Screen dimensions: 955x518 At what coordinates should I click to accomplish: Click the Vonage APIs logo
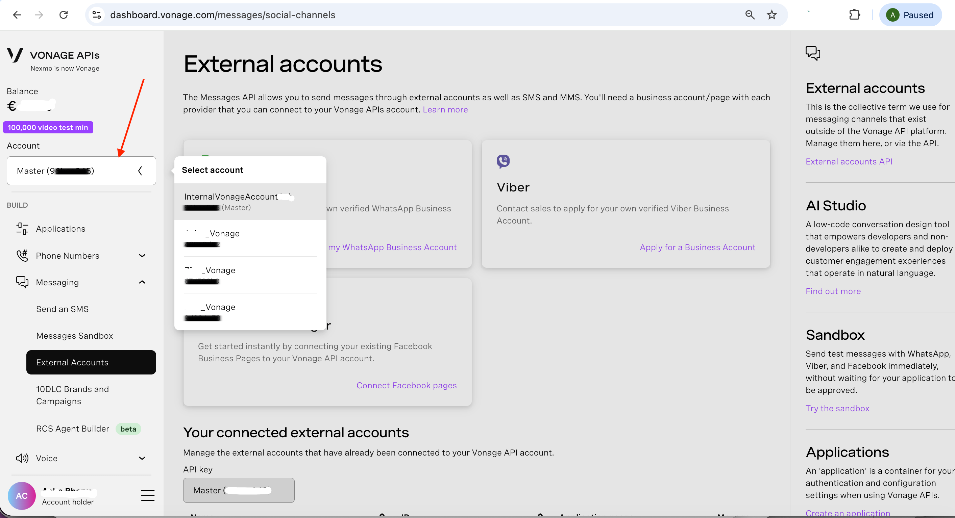pos(53,59)
